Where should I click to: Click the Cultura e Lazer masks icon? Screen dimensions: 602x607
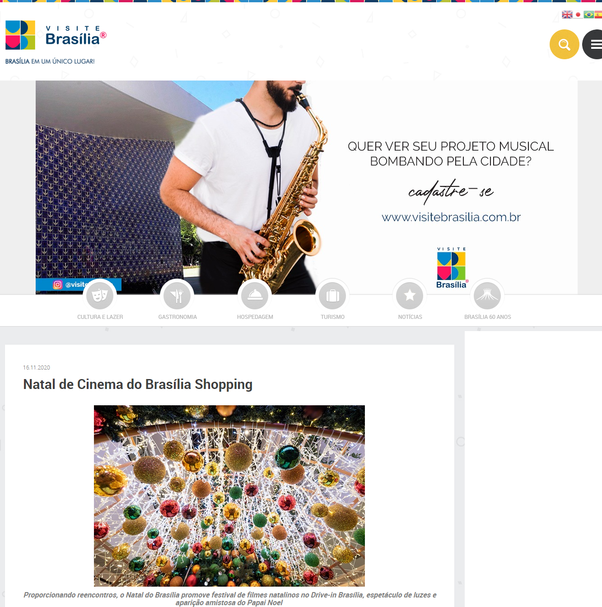tap(100, 295)
